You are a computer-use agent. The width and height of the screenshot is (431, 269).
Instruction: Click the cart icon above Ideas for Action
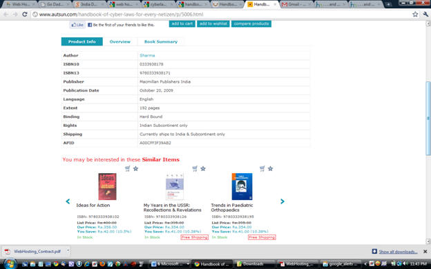(x=128, y=168)
